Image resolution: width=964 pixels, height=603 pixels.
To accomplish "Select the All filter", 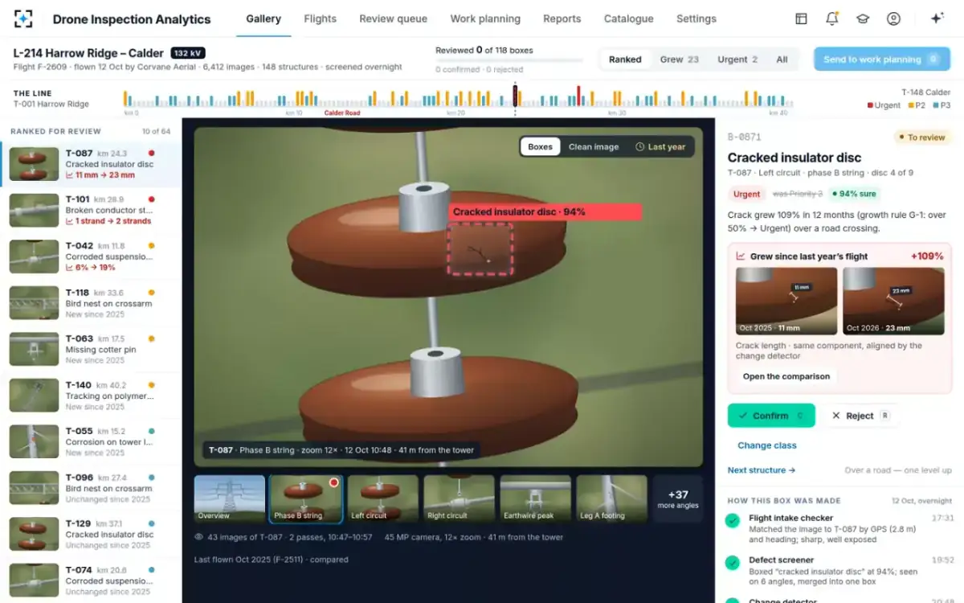I will click(x=782, y=59).
